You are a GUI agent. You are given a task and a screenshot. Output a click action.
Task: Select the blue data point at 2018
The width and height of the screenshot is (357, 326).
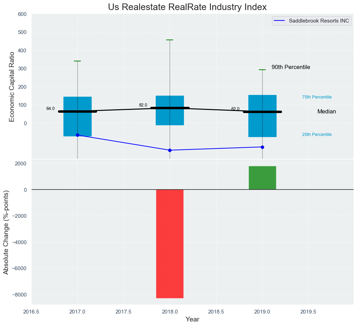click(170, 150)
